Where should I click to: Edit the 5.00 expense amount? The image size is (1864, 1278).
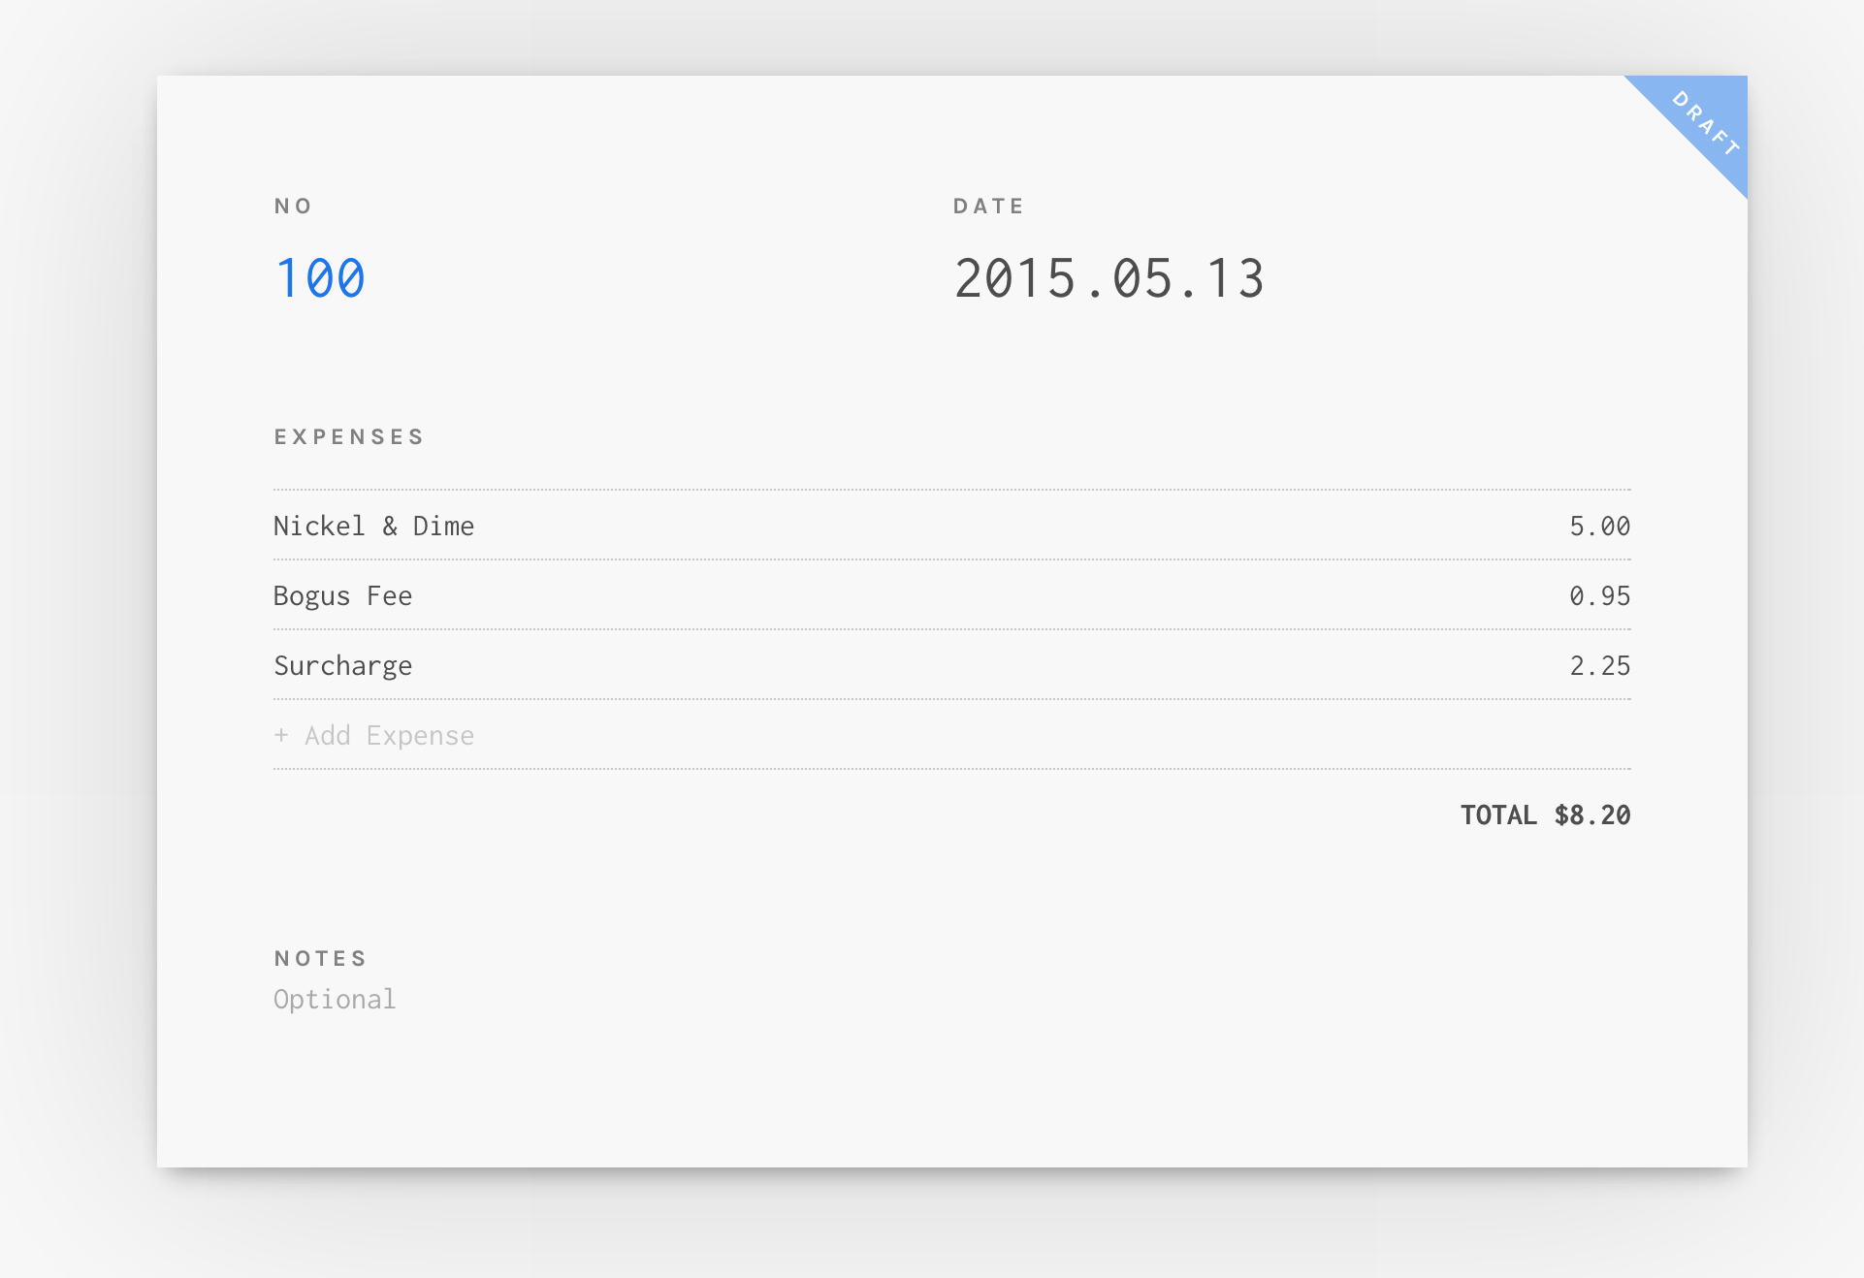pyautogui.click(x=1599, y=526)
